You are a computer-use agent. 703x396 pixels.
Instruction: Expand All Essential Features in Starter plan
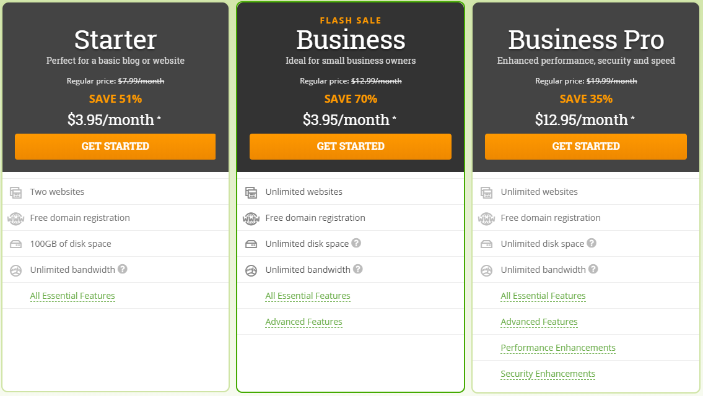click(72, 296)
